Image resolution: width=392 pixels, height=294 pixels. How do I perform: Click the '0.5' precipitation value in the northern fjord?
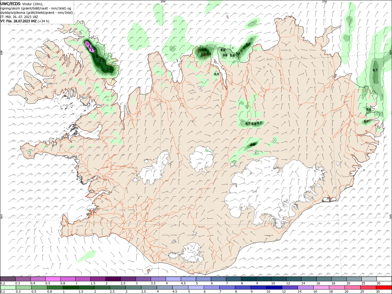[217, 74]
